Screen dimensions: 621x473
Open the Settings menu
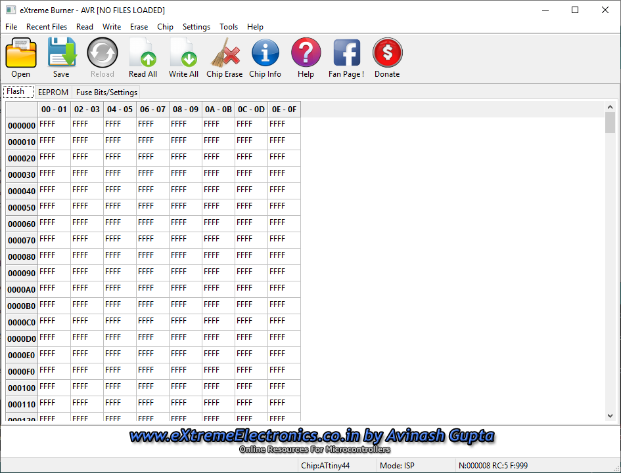(196, 27)
